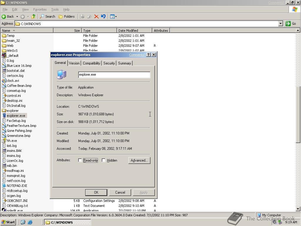Delete using the red X icon
Image resolution: width=301 pixels, height=226 pixels.
tap(96, 16)
